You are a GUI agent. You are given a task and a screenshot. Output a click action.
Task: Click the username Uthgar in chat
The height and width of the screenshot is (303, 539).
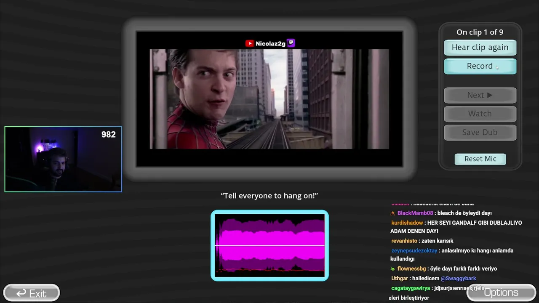tap(400, 279)
